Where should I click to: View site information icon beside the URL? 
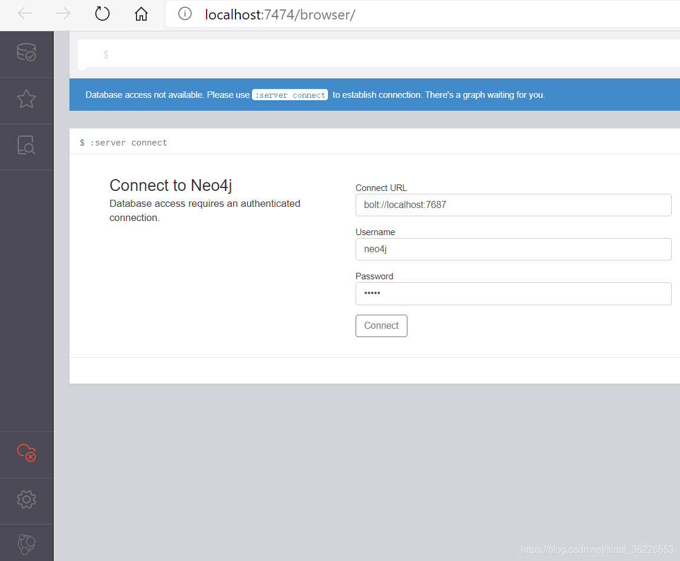[185, 14]
